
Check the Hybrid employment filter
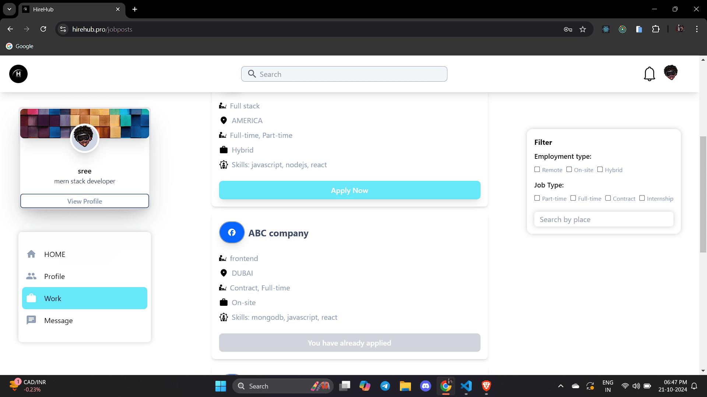[x=600, y=169]
